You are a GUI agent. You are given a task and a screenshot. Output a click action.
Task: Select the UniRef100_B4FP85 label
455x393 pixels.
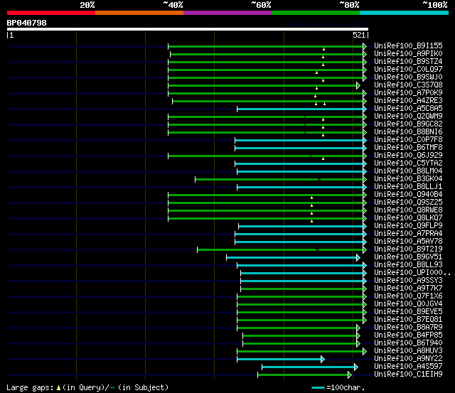(x=408, y=335)
